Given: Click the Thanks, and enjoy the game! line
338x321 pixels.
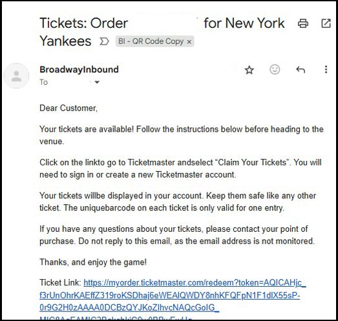Looking at the screenshot, I should 93,262.
